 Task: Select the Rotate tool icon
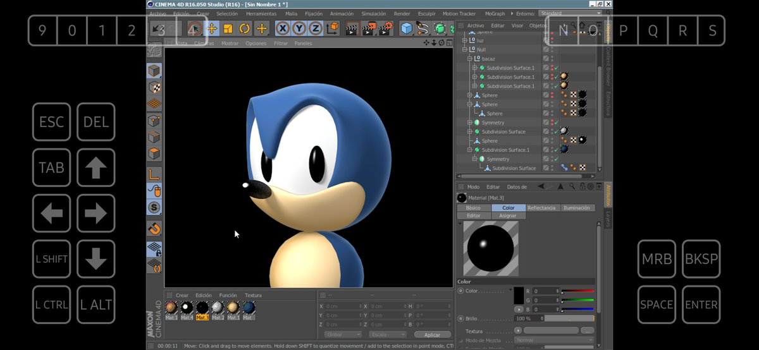click(x=244, y=28)
